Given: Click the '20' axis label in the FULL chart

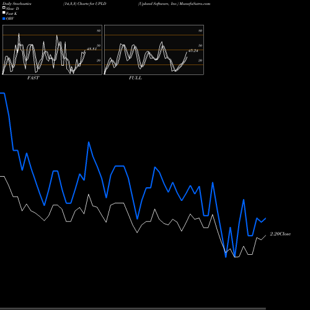Looking at the screenshot, I should coord(200,60).
